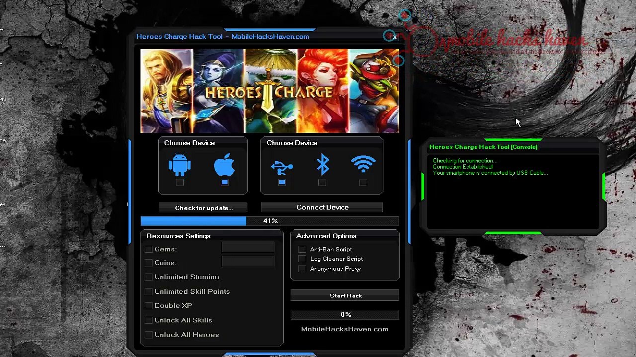636x357 pixels.
Task: Enable Anti-Ban Script checkbox
Action: [302, 249]
